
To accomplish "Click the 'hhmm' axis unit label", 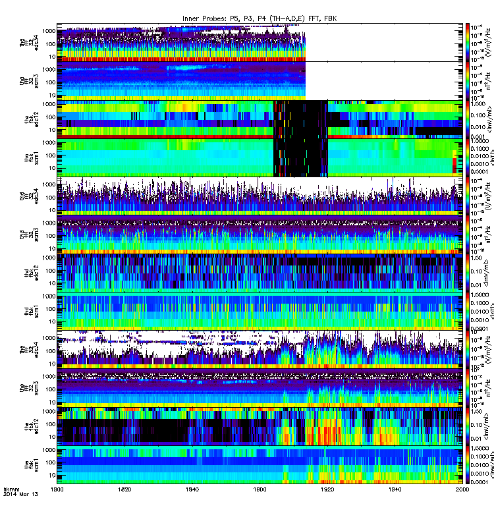I will coord(11,489).
